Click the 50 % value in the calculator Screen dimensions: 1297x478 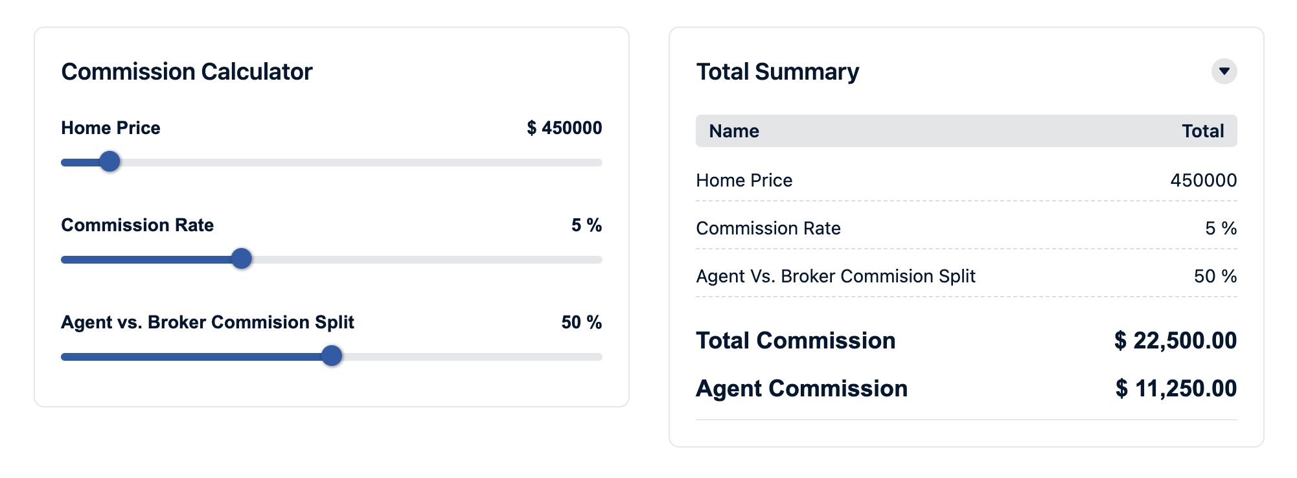point(581,323)
